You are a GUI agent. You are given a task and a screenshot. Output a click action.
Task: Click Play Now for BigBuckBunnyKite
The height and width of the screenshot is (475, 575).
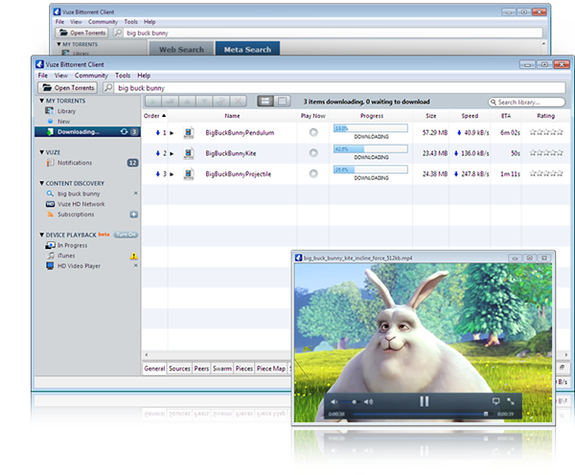pyautogui.click(x=313, y=153)
